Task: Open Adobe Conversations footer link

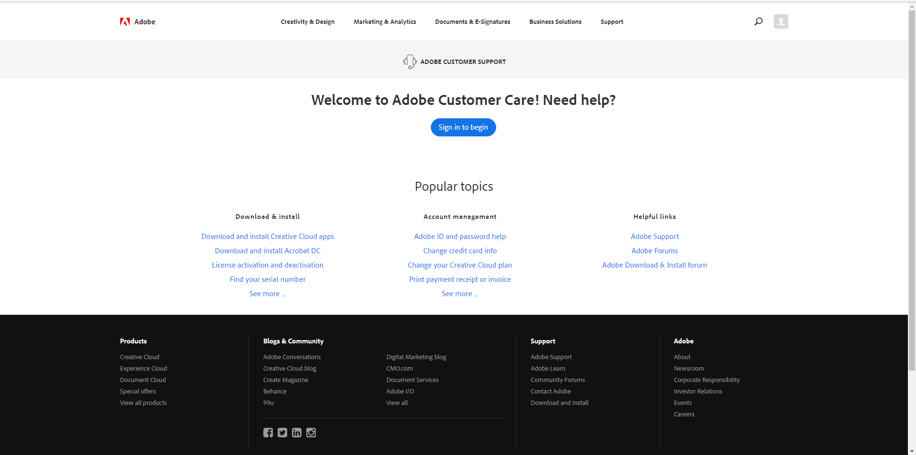Action: (x=292, y=357)
